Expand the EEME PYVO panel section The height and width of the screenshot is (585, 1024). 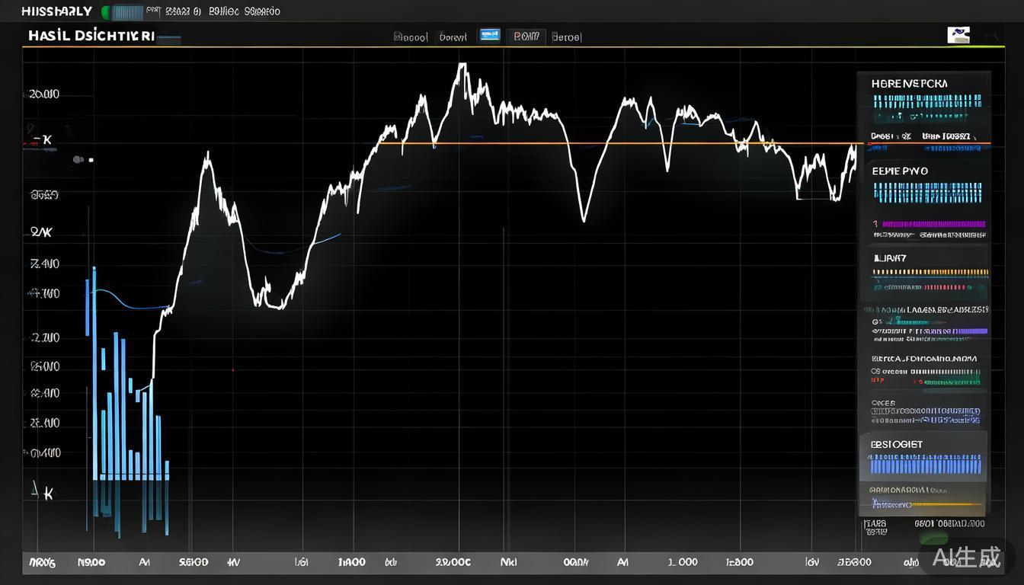coord(900,171)
